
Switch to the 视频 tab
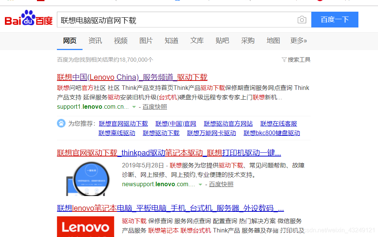(121, 41)
